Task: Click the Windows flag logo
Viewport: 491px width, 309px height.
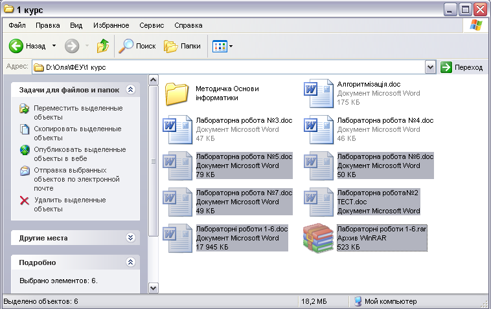Action: point(475,25)
